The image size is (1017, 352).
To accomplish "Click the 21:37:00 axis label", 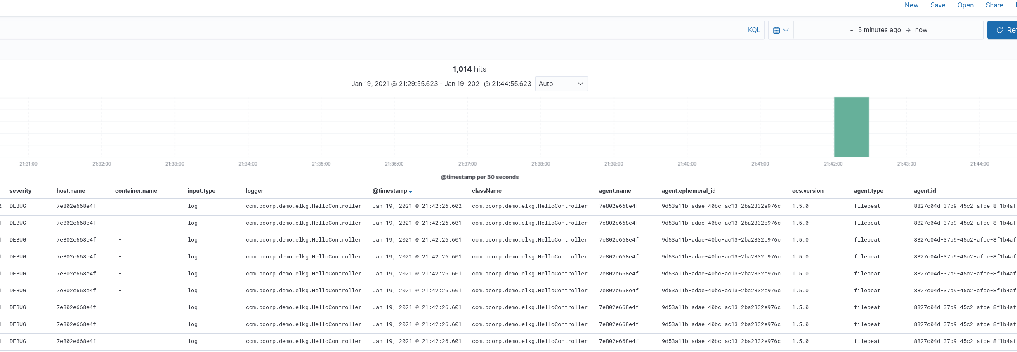I will point(467,164).
